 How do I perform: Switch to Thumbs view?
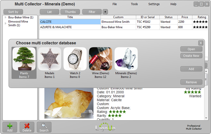[70, 12]
